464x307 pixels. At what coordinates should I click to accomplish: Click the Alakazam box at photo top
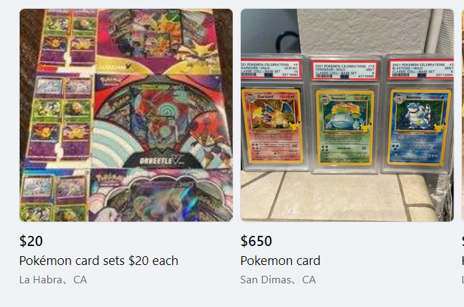[x=159, y=41]
